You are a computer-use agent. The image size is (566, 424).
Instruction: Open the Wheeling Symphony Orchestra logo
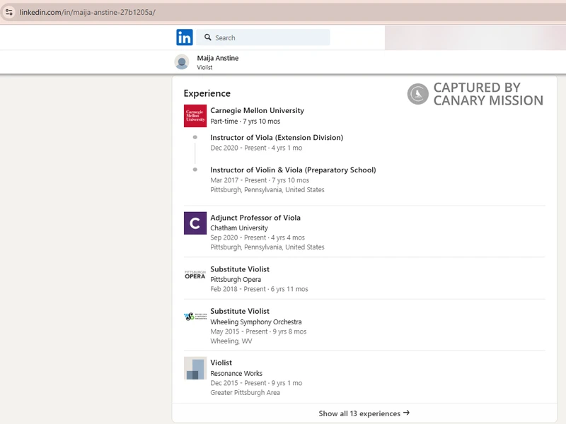[195, 317]
